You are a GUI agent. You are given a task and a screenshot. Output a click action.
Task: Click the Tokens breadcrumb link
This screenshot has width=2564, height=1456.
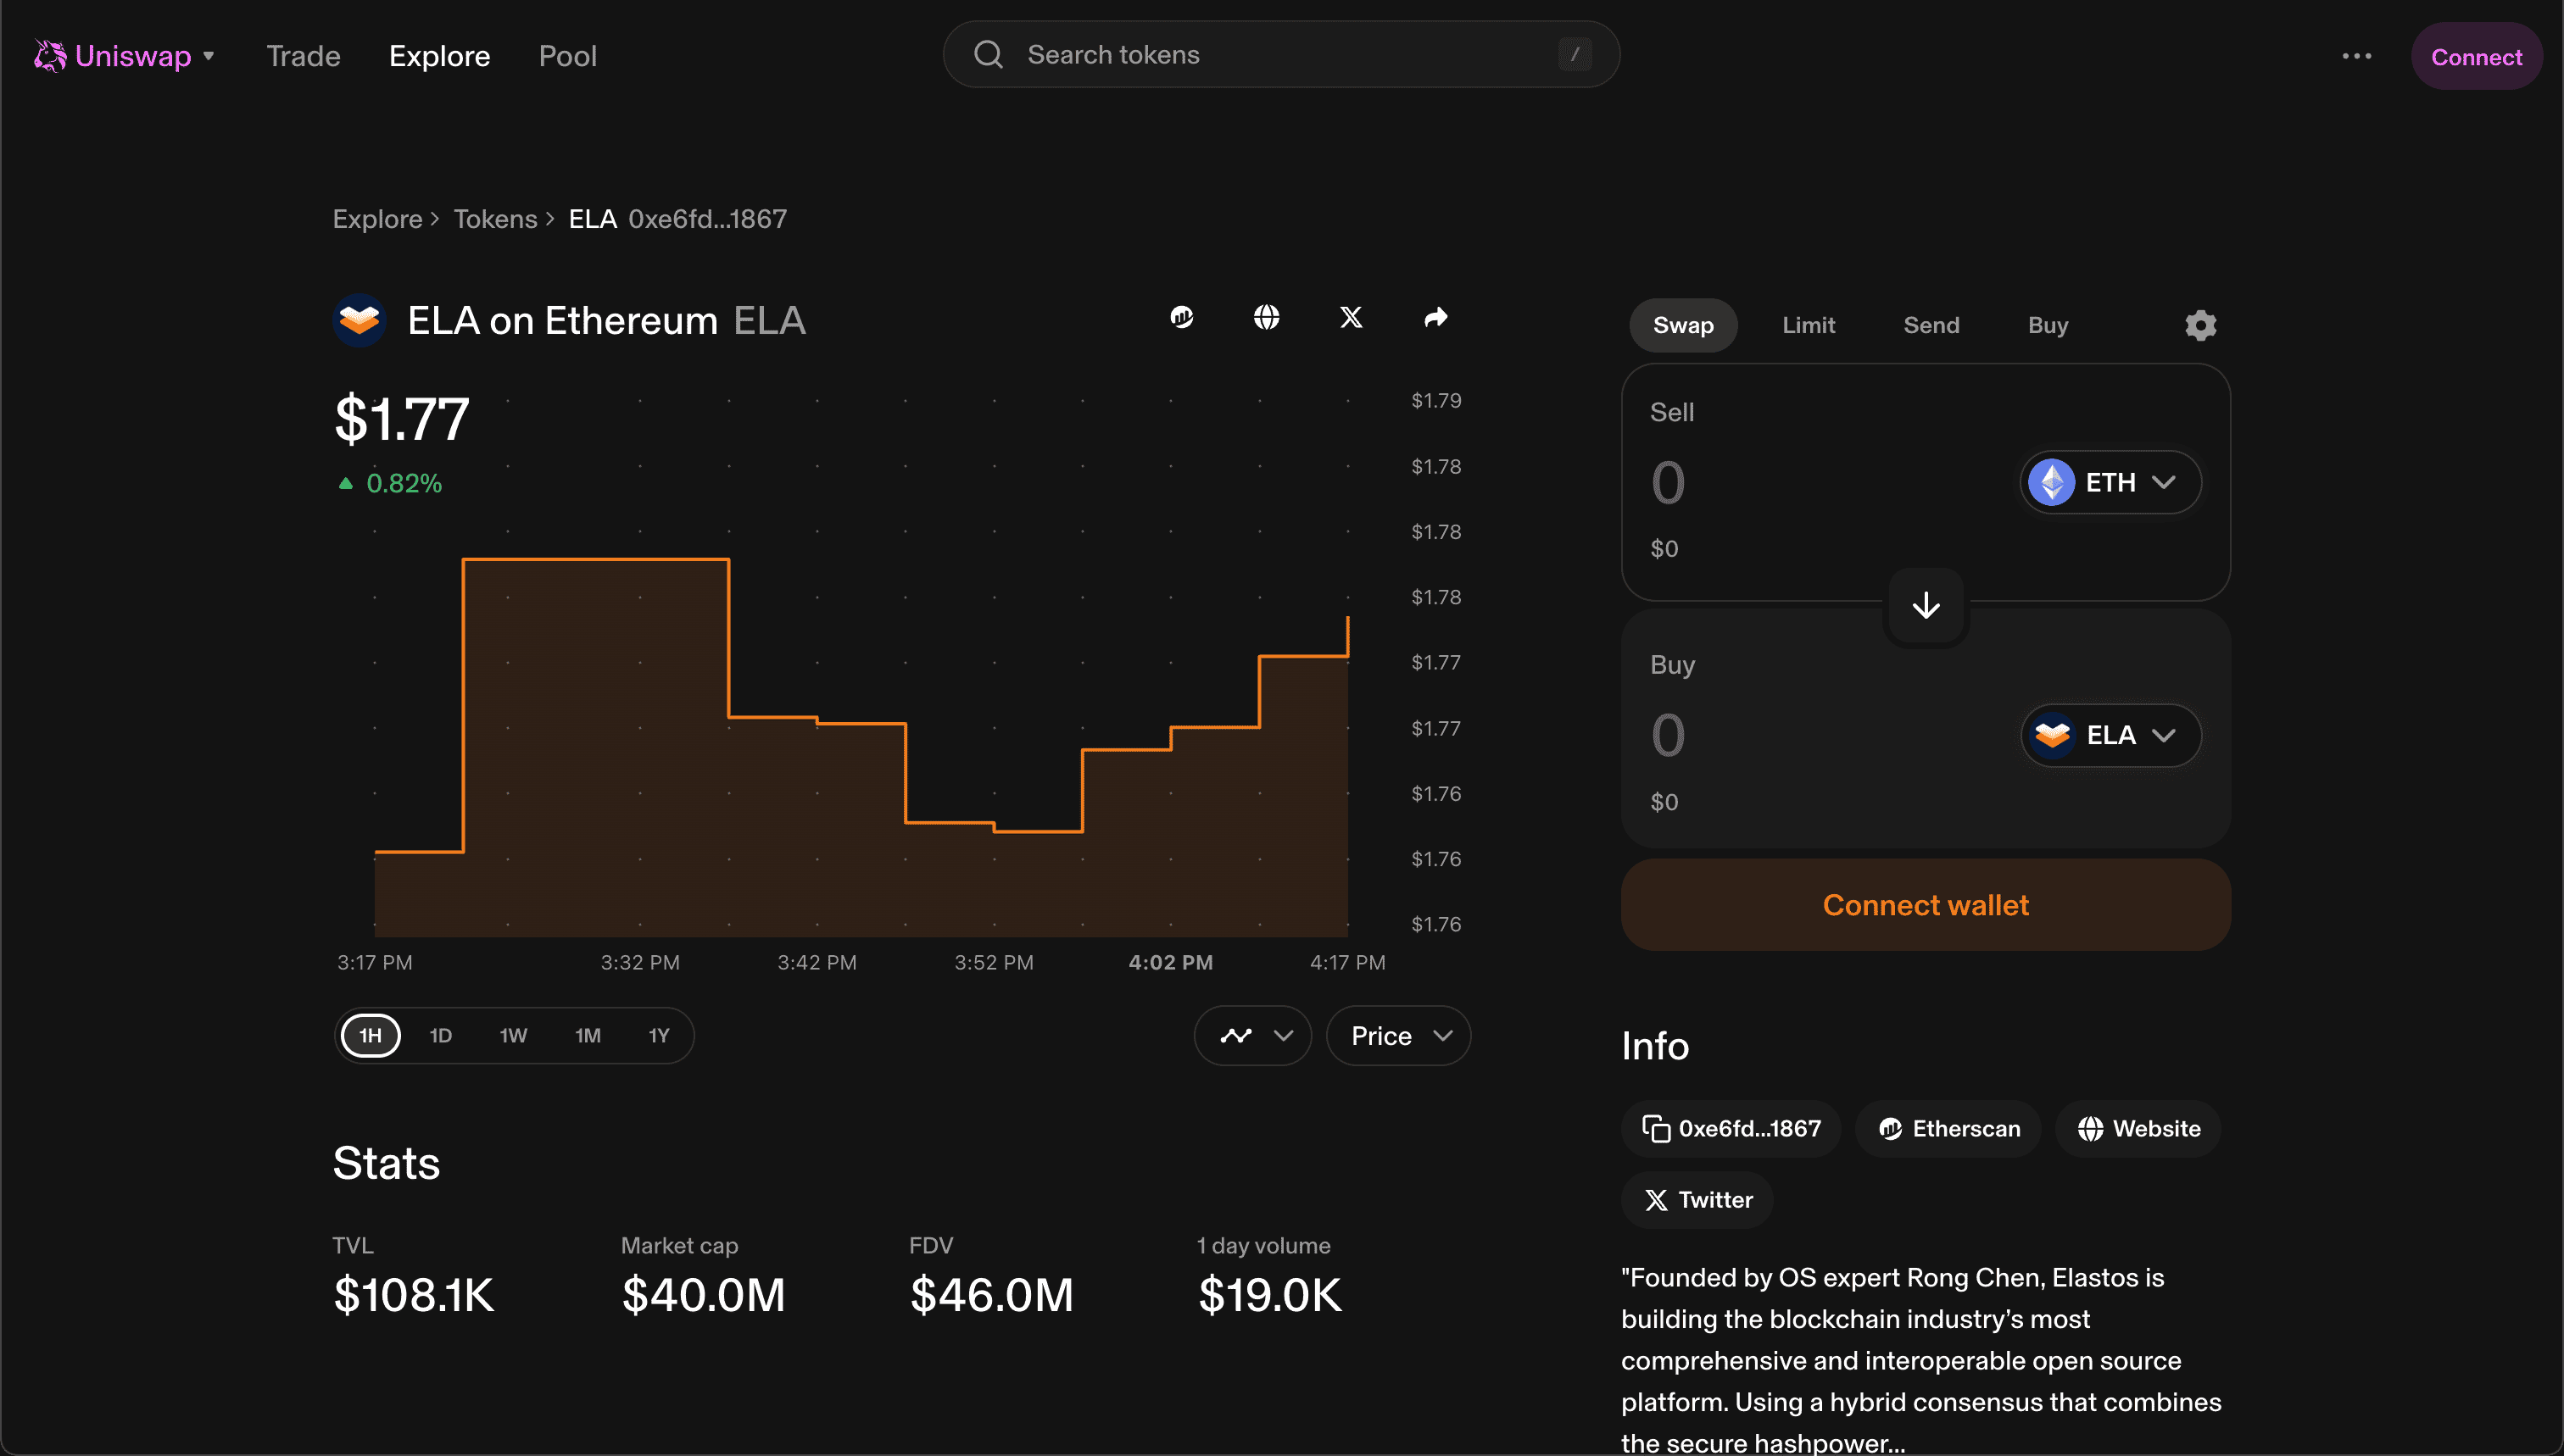[x=495, y=219]
